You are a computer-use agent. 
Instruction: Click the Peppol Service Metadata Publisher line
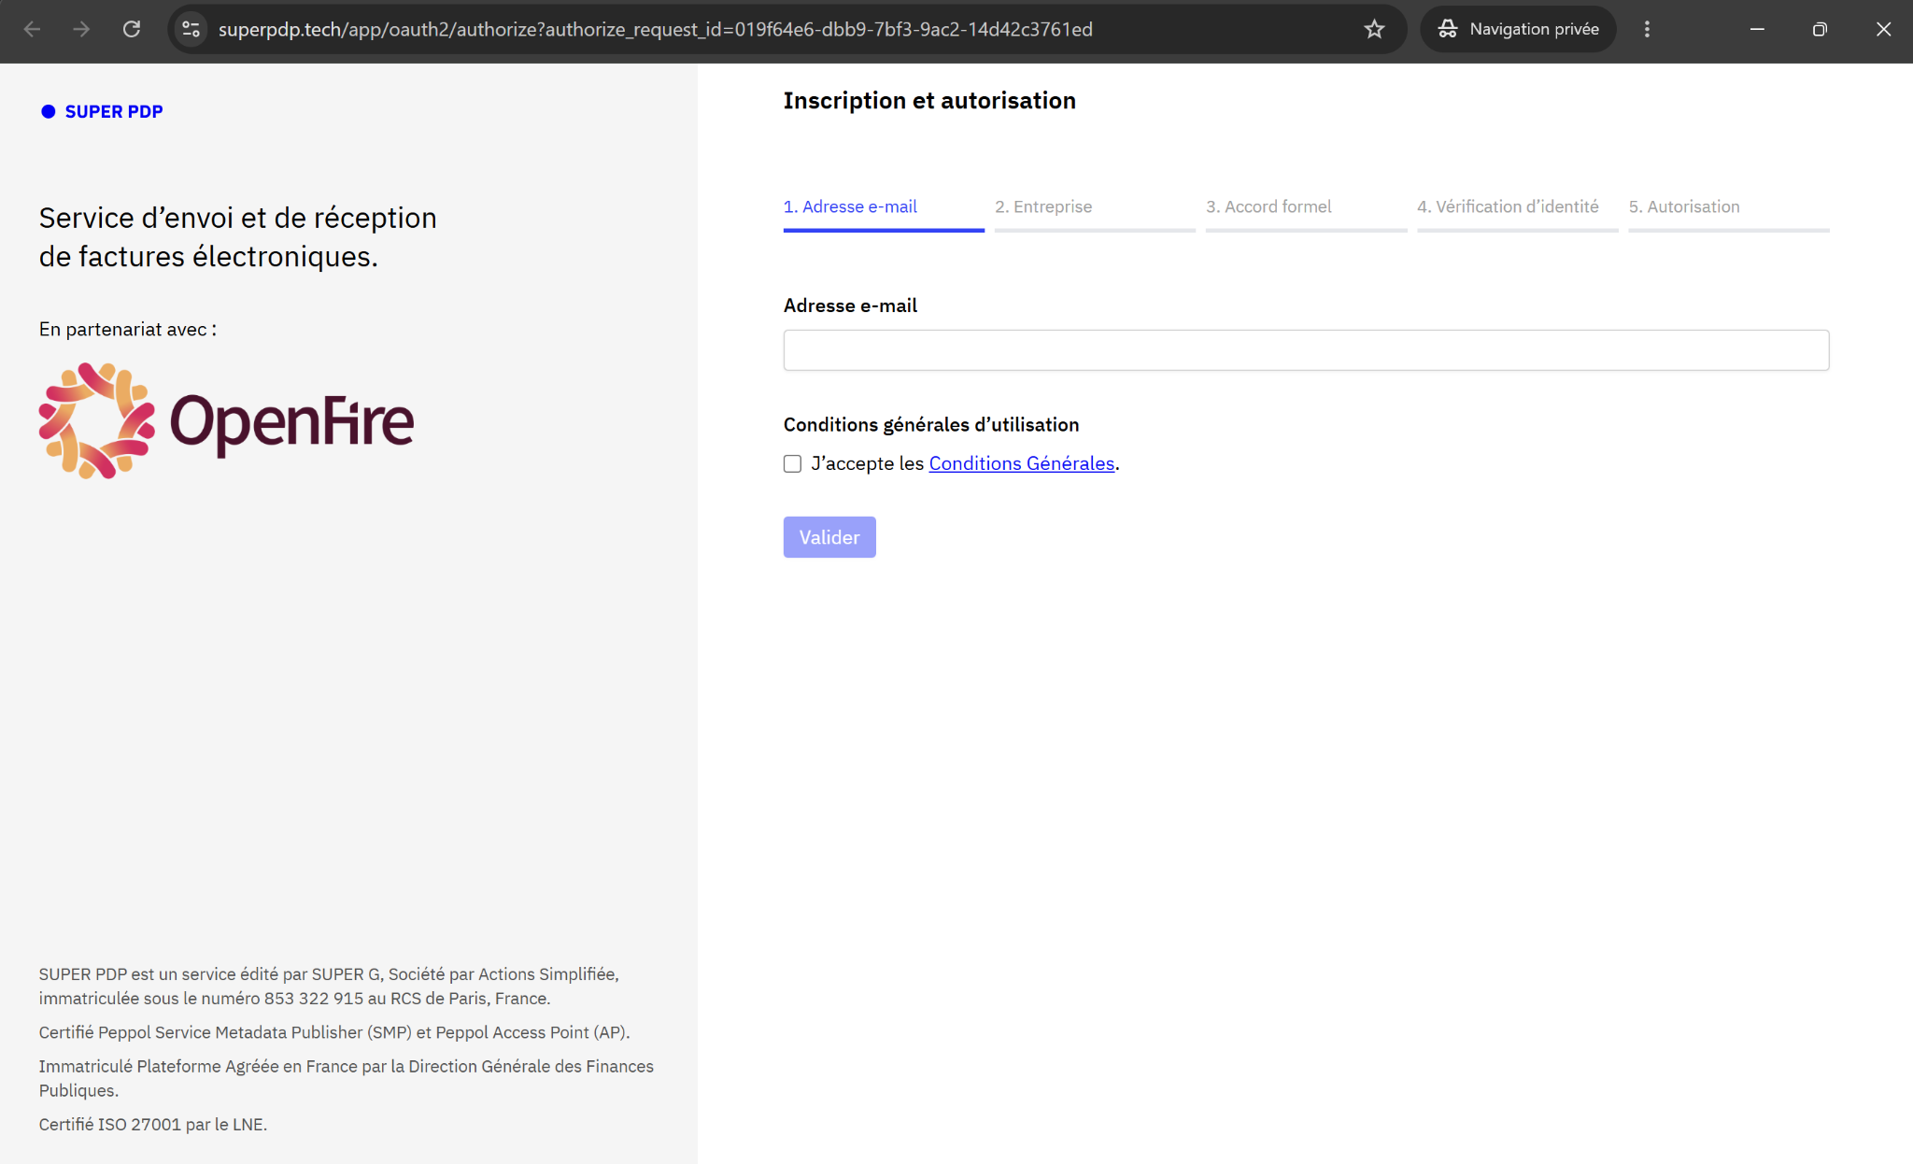pyautogui.click(x=334, y=1032)
